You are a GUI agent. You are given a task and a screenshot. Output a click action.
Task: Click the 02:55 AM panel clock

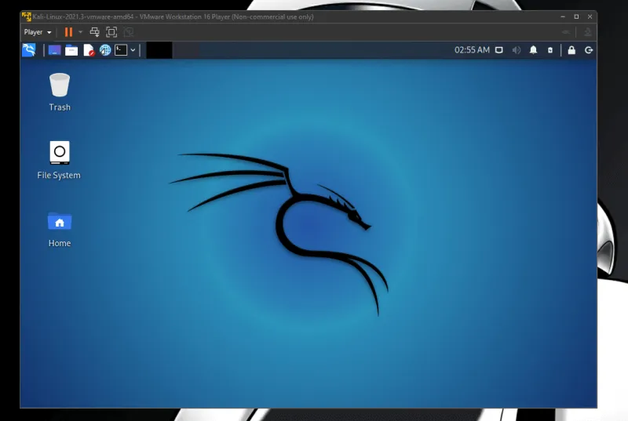pos(472,50)
